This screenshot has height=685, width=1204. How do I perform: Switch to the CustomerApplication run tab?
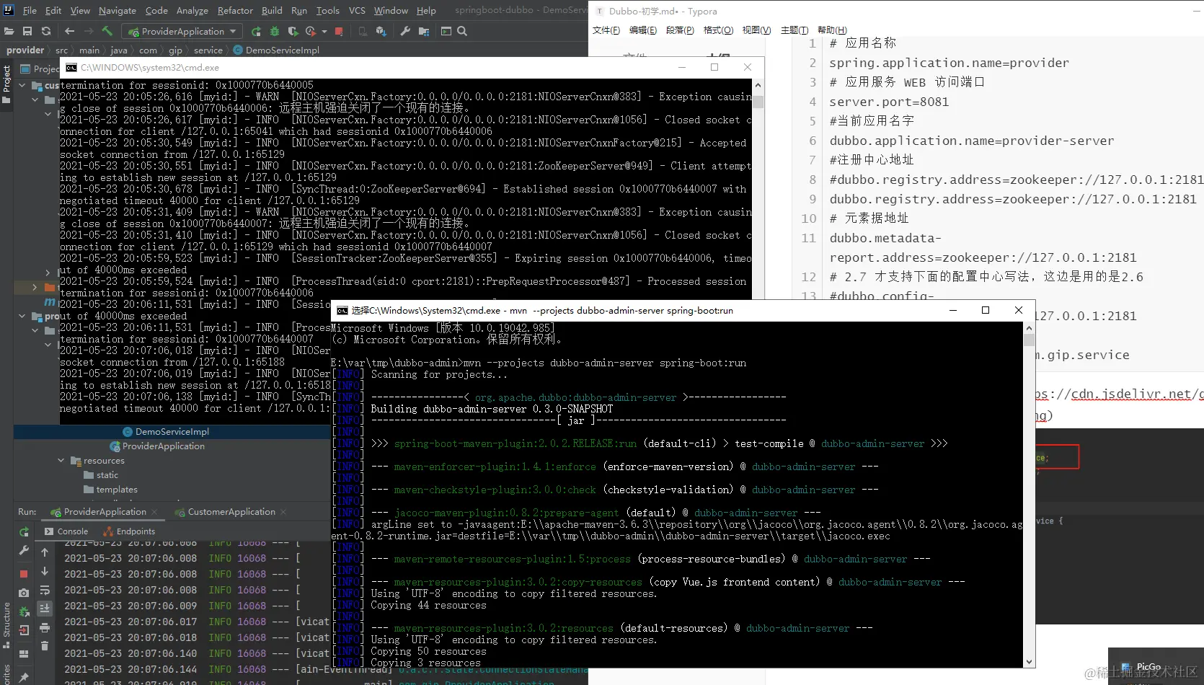pos(231,512)
